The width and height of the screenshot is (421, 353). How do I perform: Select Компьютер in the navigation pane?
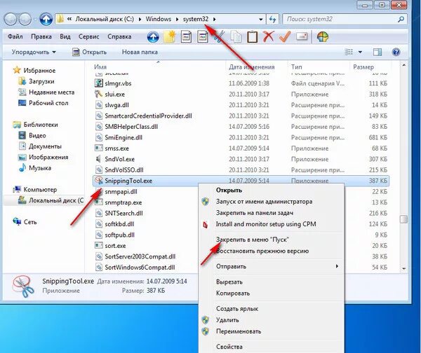click(x=35, y=190)
